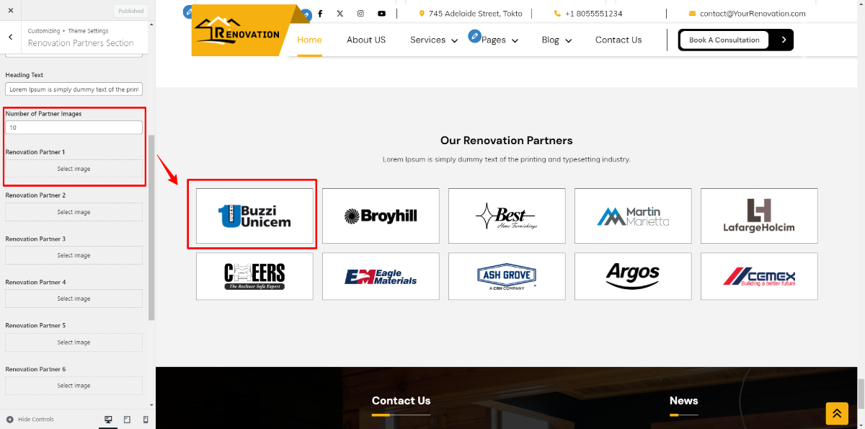
Task: Switch to mobile preview mode
Action: 146,420
